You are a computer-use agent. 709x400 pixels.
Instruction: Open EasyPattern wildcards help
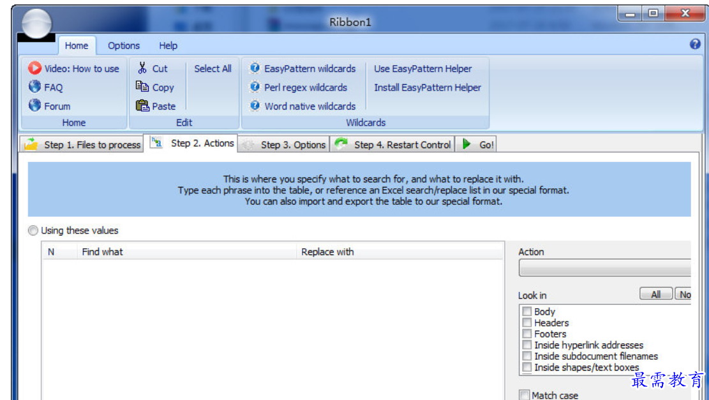click(302, 68)
